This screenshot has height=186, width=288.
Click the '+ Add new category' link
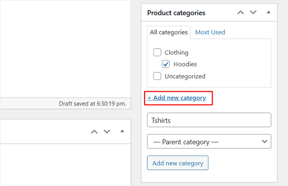(177, 98)
